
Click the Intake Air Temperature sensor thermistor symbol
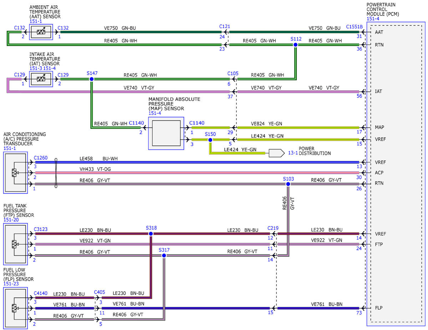coord(41,79)
